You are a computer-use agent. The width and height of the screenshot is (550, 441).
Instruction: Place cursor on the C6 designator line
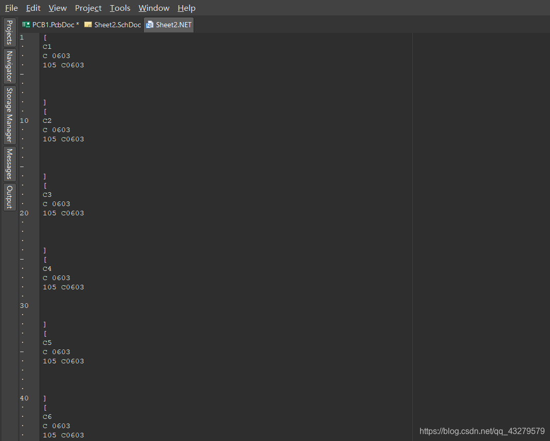point(47,417)
